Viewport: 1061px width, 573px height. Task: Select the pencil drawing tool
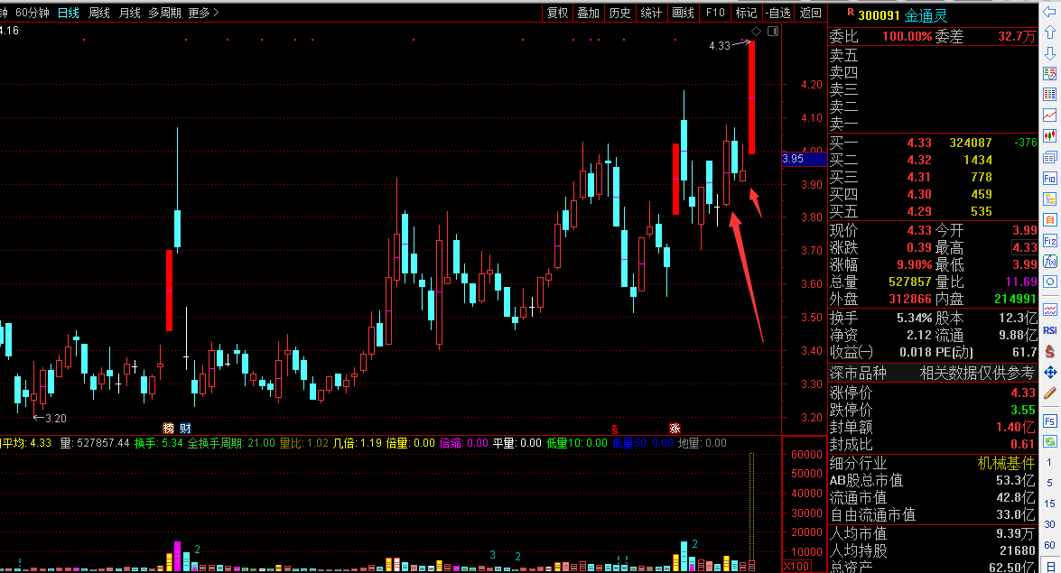(x=1049, y=393)
